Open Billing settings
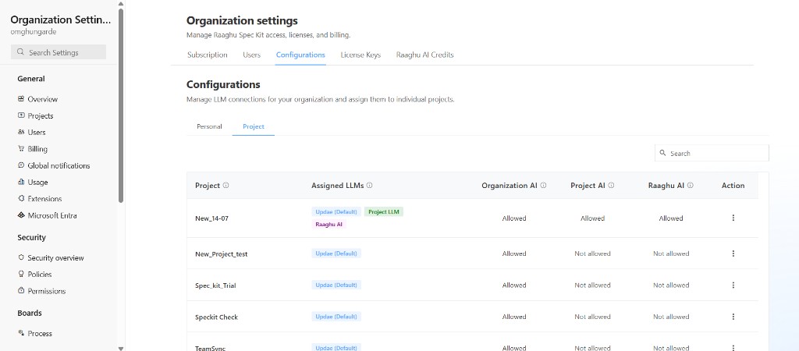The width and height of the screenshot is (799, 351). [x=37, y=149]
